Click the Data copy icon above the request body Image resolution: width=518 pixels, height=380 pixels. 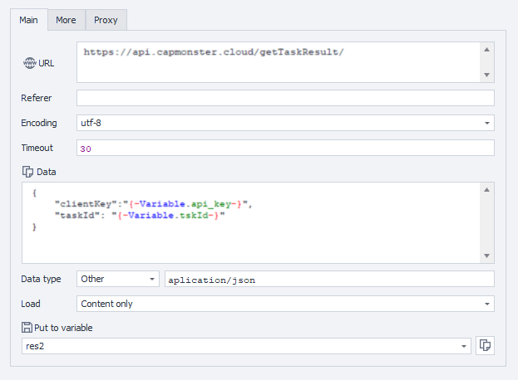click(x=27, y=172)
